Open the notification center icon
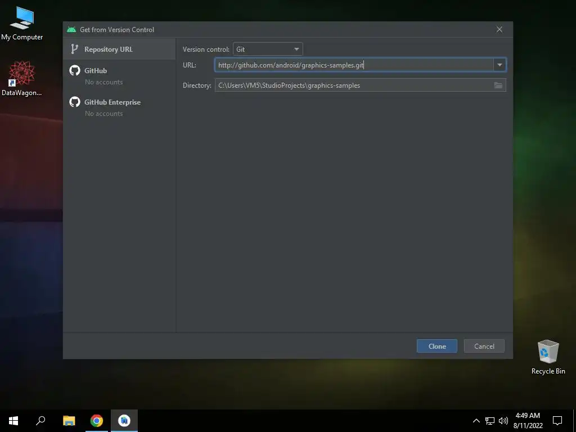This screenshot has height=432, width=576. (x=557, y=421)
